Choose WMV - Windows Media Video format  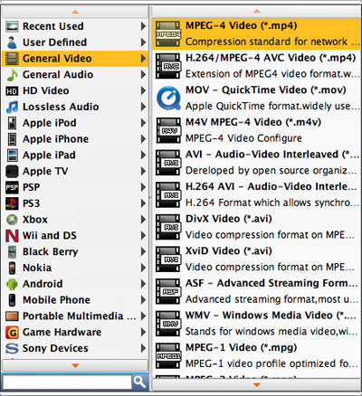click(256, 324)
